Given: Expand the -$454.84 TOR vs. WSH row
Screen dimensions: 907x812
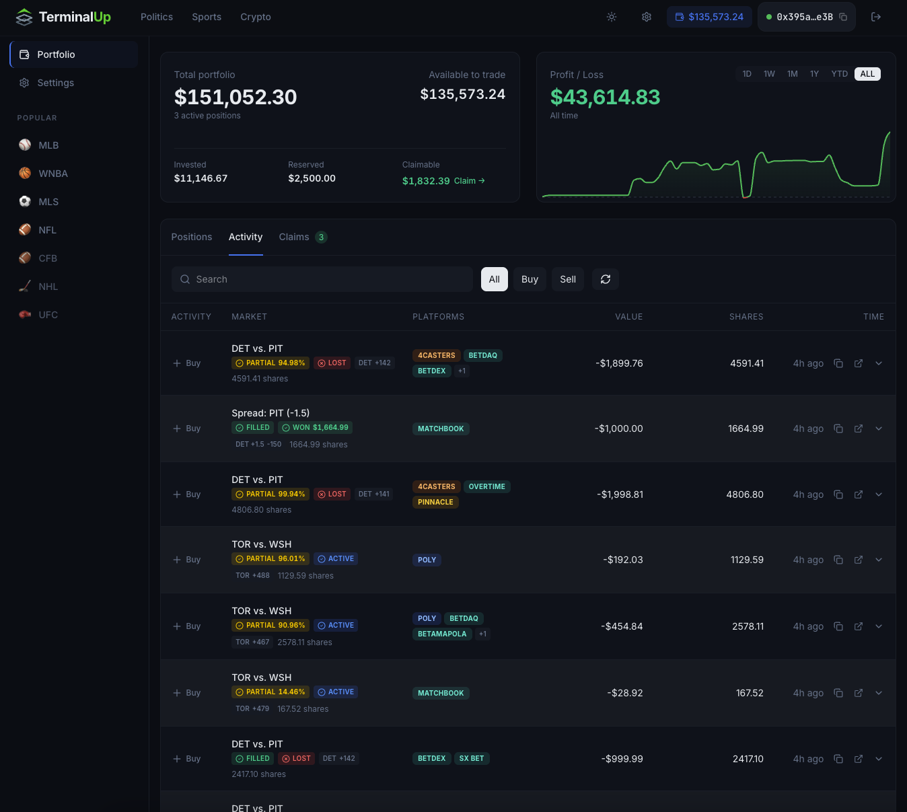Looking at the screenshot, I should click(879, 626).
